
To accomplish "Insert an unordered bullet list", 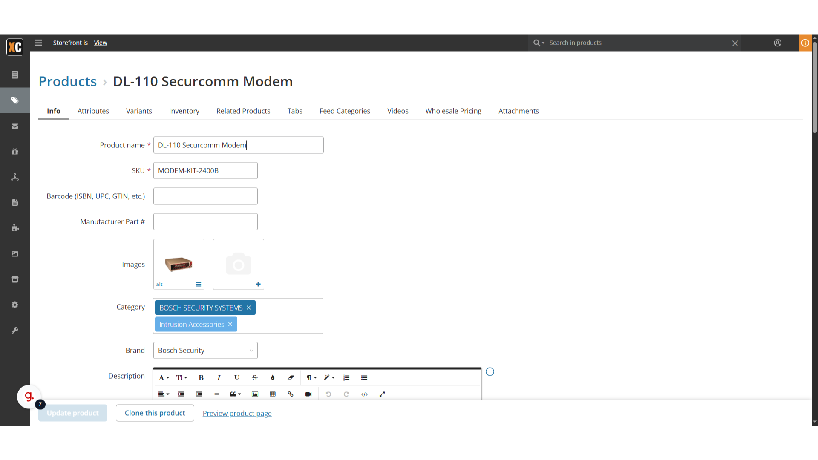I will click(364, 377).
